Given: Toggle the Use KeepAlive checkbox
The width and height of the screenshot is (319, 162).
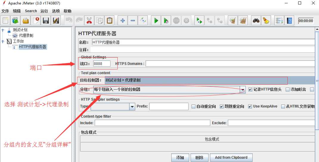Looking at the screenshot, I should click(x=250, y=106).
